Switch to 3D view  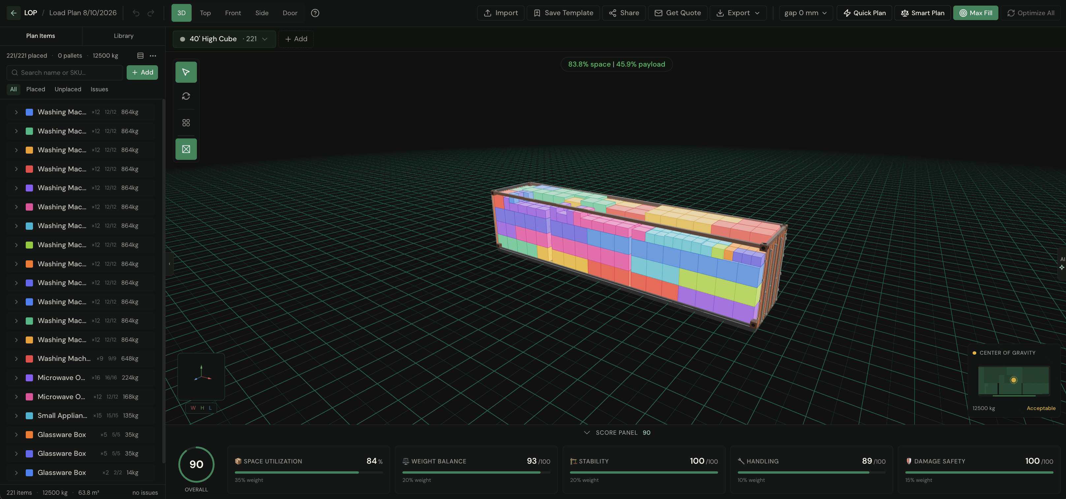(x=181, y=13)
